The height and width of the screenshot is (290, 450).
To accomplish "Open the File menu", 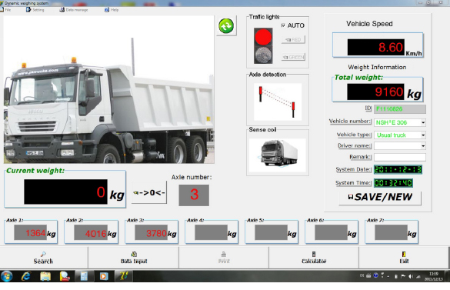I will click(5, 10).
